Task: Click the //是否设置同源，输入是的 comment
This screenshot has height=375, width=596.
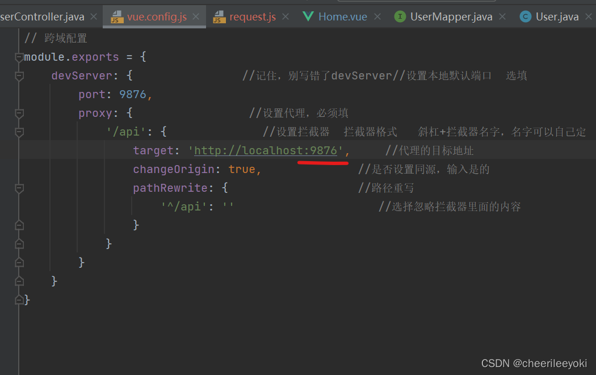Action: pos(424,169)
